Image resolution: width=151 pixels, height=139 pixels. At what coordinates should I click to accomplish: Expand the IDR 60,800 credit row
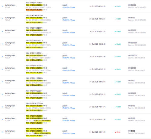2,6
